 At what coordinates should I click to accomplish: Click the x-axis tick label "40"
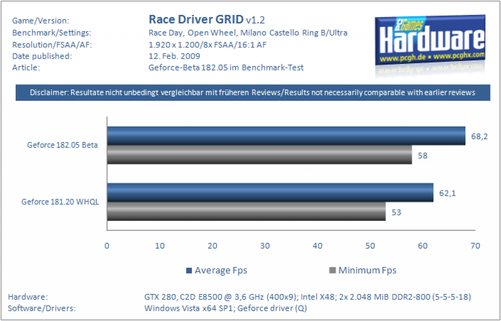(x=318, y=246)
